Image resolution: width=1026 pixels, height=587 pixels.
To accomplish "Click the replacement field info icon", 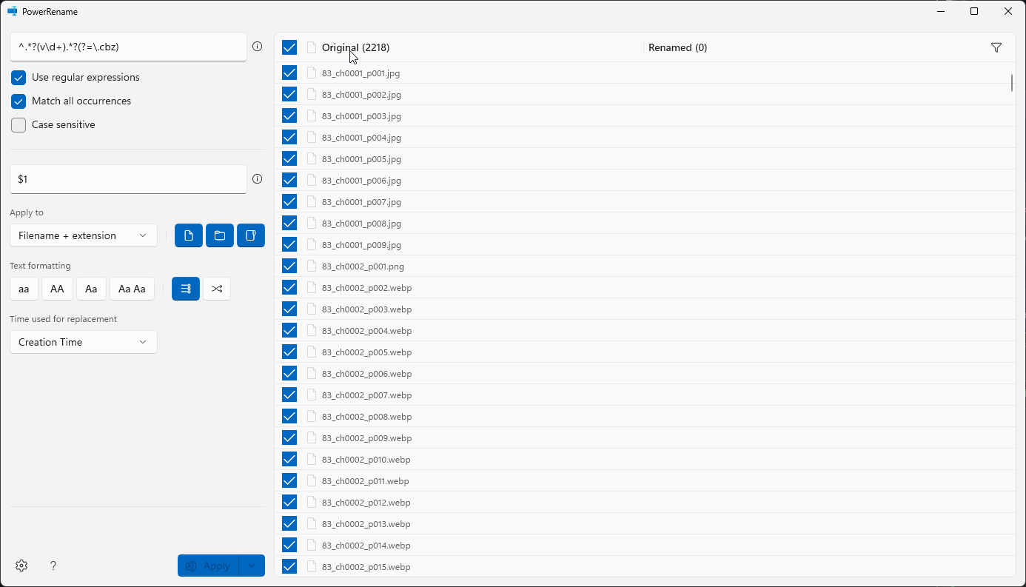I will tap(258, 179).
